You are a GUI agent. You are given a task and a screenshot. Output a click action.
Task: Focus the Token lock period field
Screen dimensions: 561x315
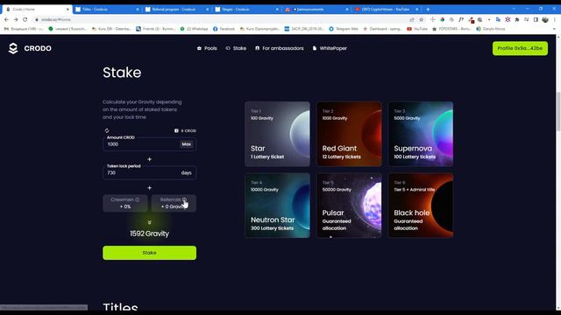(x=149, y=173)
